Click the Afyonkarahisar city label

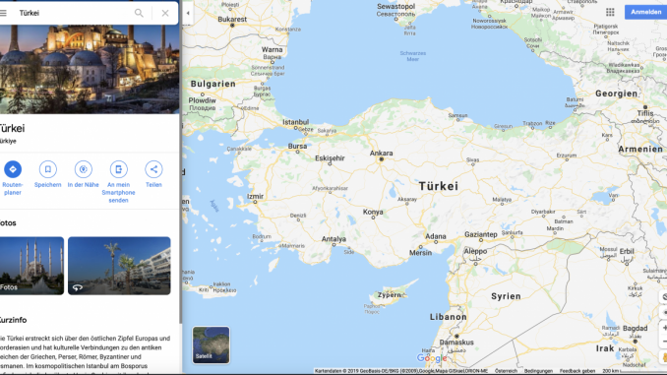pos(331,188)
